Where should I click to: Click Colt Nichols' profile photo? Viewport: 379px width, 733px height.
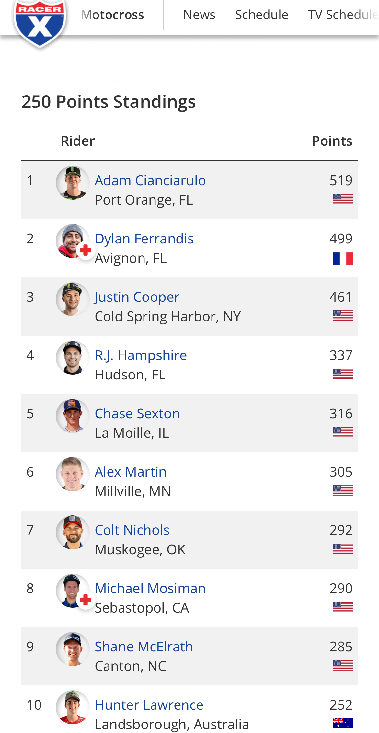(x=73, y=532)
